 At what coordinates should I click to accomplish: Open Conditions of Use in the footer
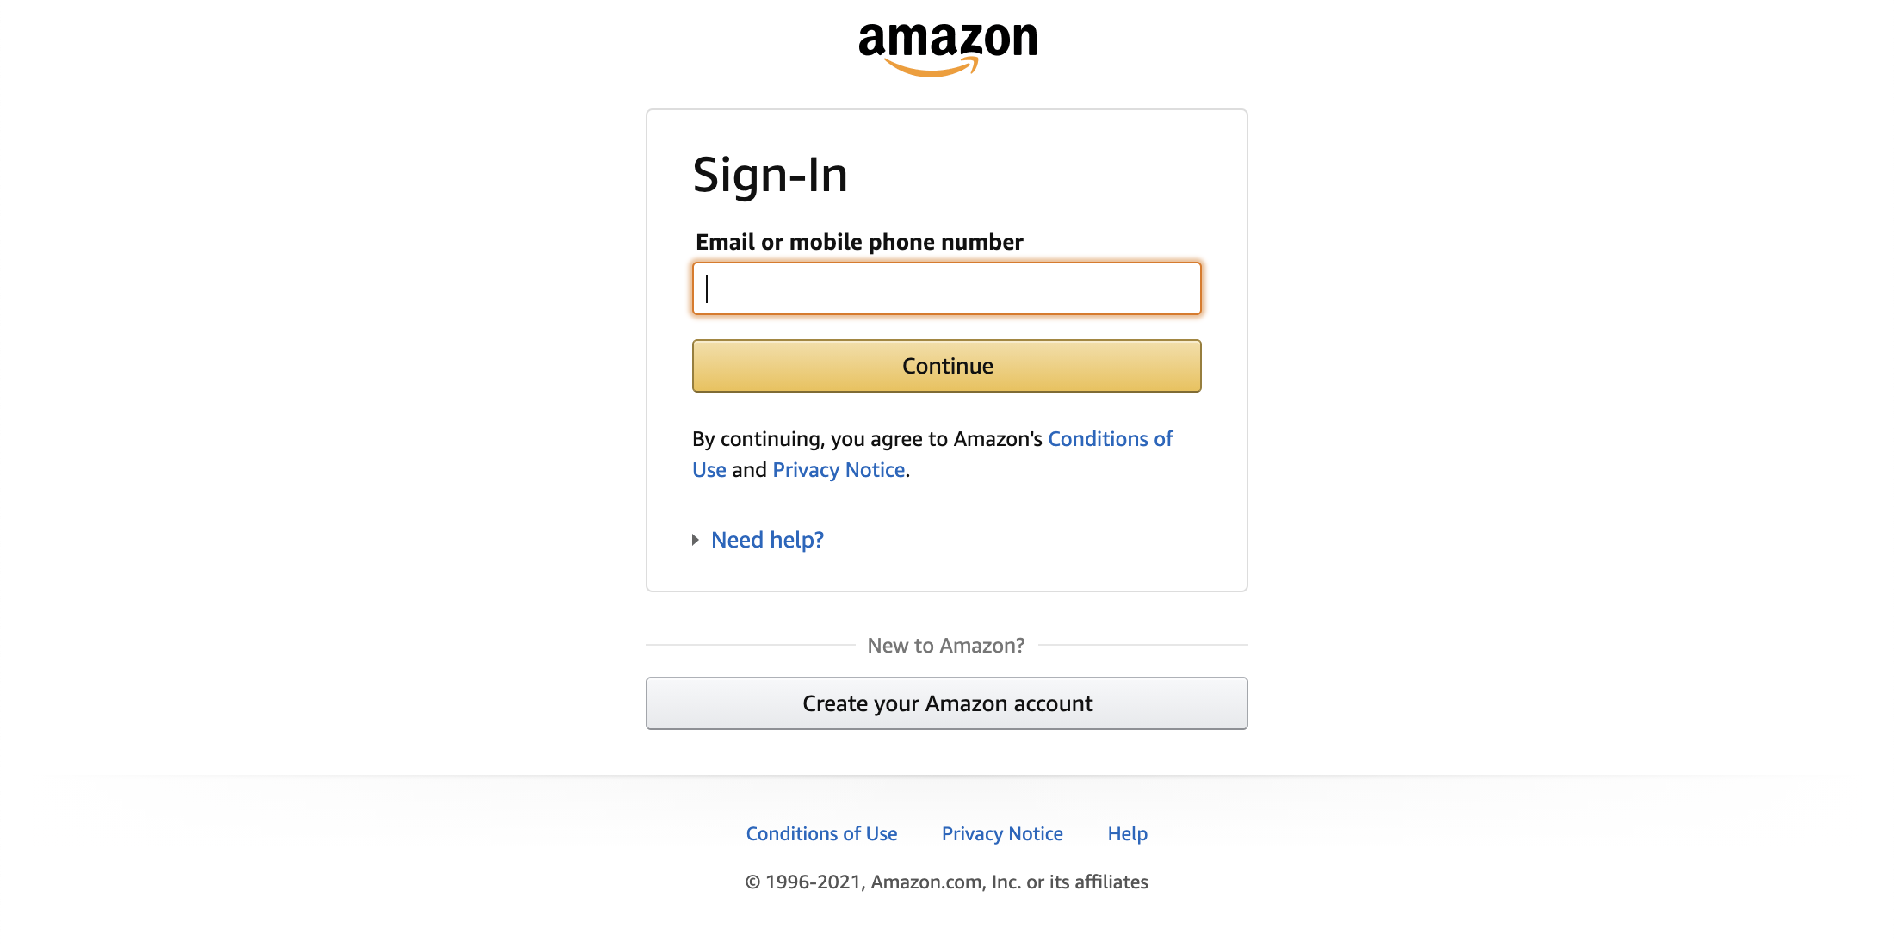(x=820, y=832)
